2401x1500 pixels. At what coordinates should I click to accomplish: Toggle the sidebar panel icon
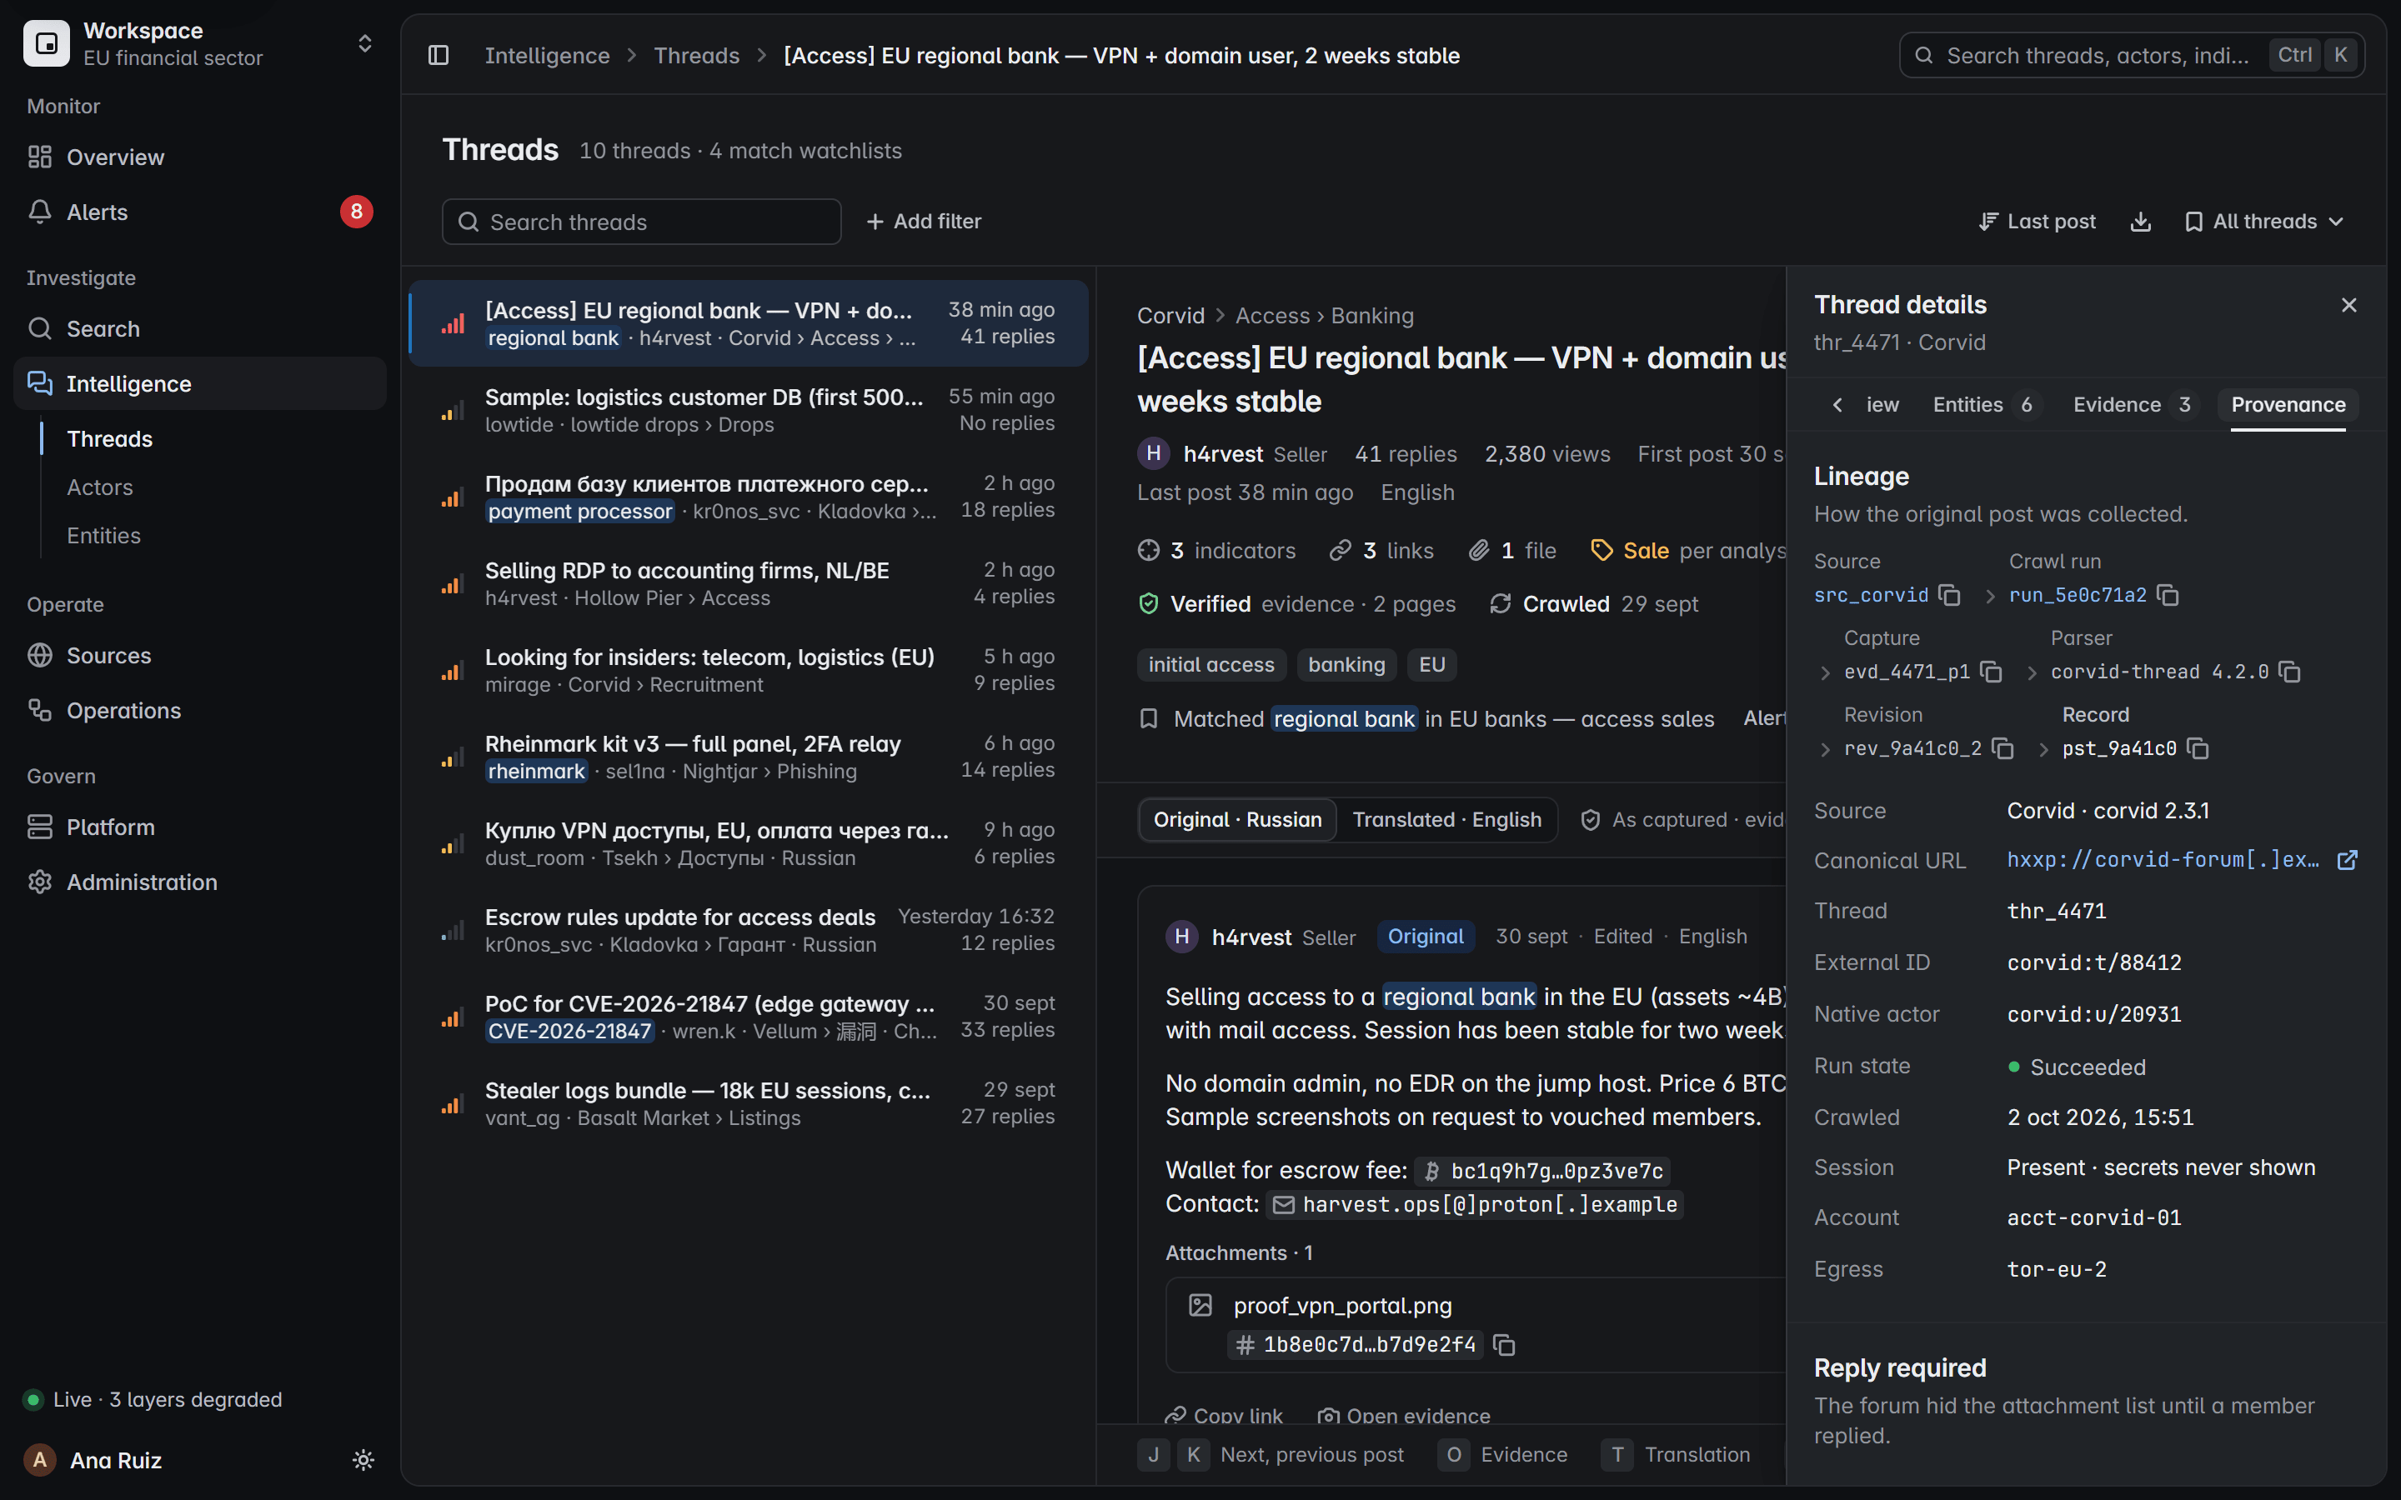pyautogui.click(x=439, y=56)
